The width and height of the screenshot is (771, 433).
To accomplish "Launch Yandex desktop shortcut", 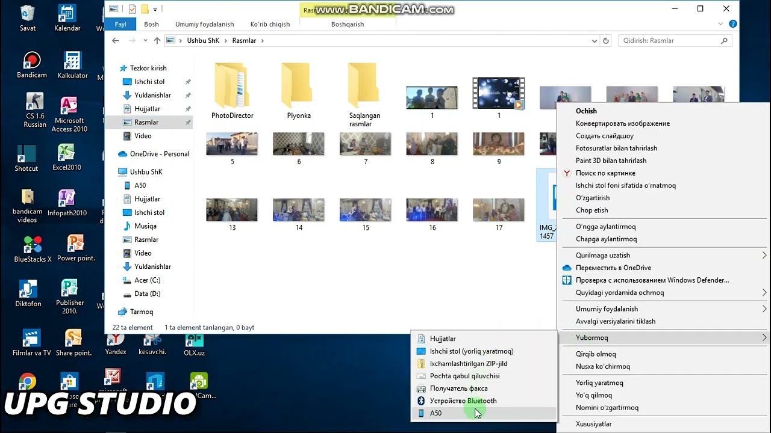I will pyautogui.click(x=116, y=344).
